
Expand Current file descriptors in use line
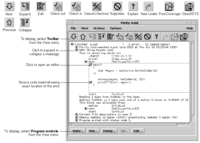76,114
